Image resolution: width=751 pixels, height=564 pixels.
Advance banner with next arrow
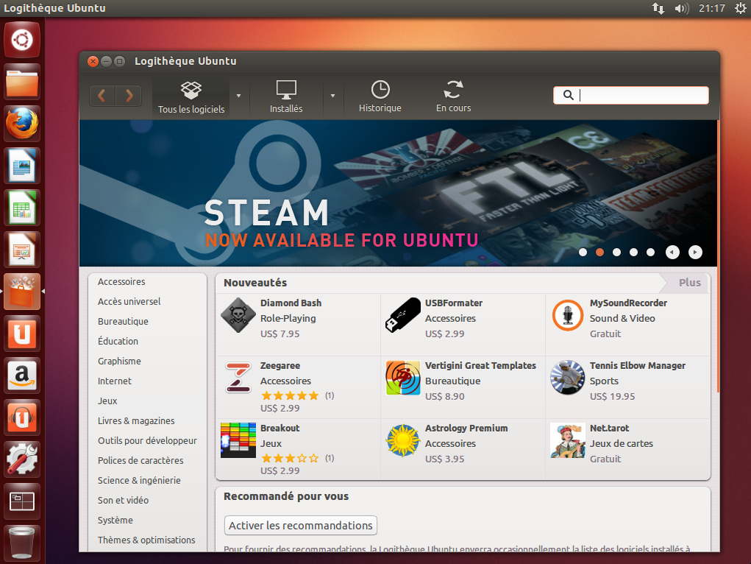click(695, 252)
